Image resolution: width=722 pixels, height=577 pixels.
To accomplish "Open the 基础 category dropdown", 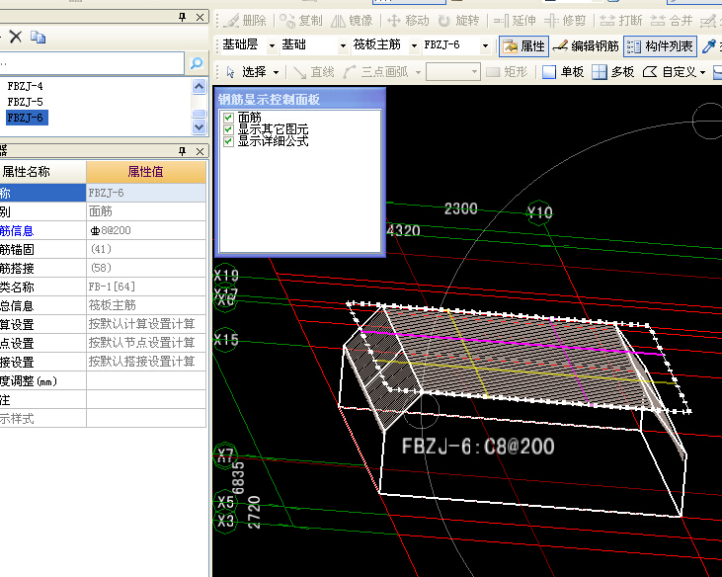I will (343, 45).
